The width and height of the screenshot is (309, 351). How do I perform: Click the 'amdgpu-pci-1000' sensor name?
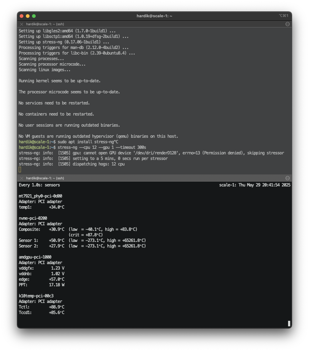pos(35,257)
